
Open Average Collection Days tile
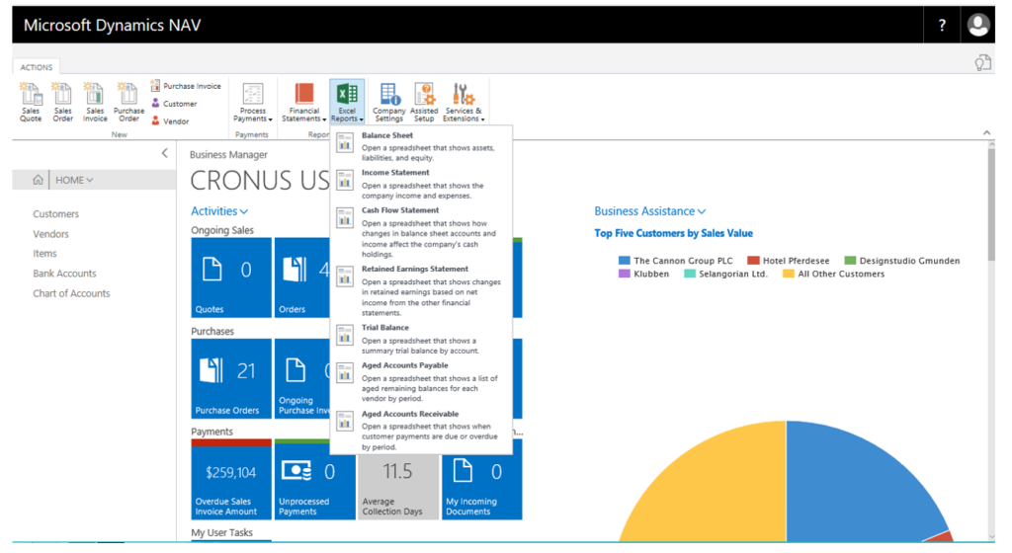(x=398, y=487)
